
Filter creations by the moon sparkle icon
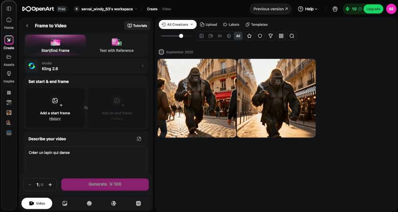tap(229, 36)
